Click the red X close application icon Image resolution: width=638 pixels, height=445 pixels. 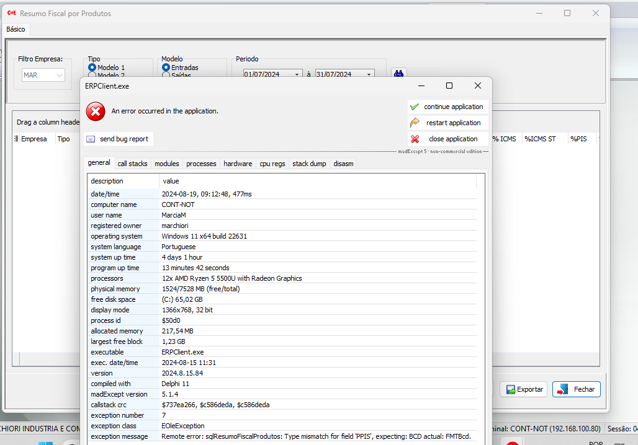pyautogui.click(x=415, y=139)
